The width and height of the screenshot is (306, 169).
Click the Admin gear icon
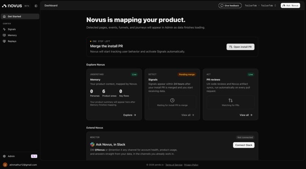(4, 156)
